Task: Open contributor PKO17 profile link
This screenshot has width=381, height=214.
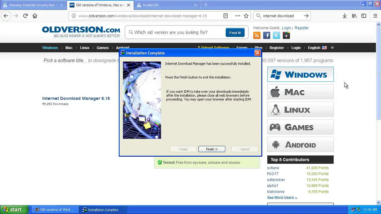Action: click(273, 174)
